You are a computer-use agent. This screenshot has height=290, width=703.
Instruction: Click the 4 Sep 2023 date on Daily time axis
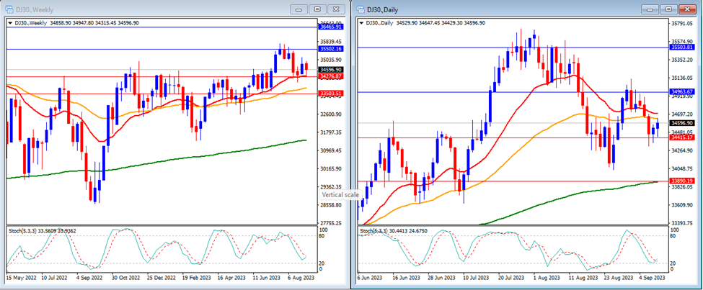pos(651,278)
